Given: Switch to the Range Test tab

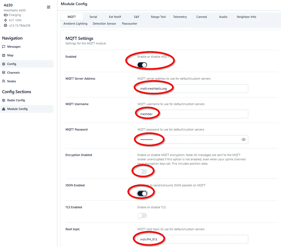Looking at the screenshot, I should (x=158, y=17).
